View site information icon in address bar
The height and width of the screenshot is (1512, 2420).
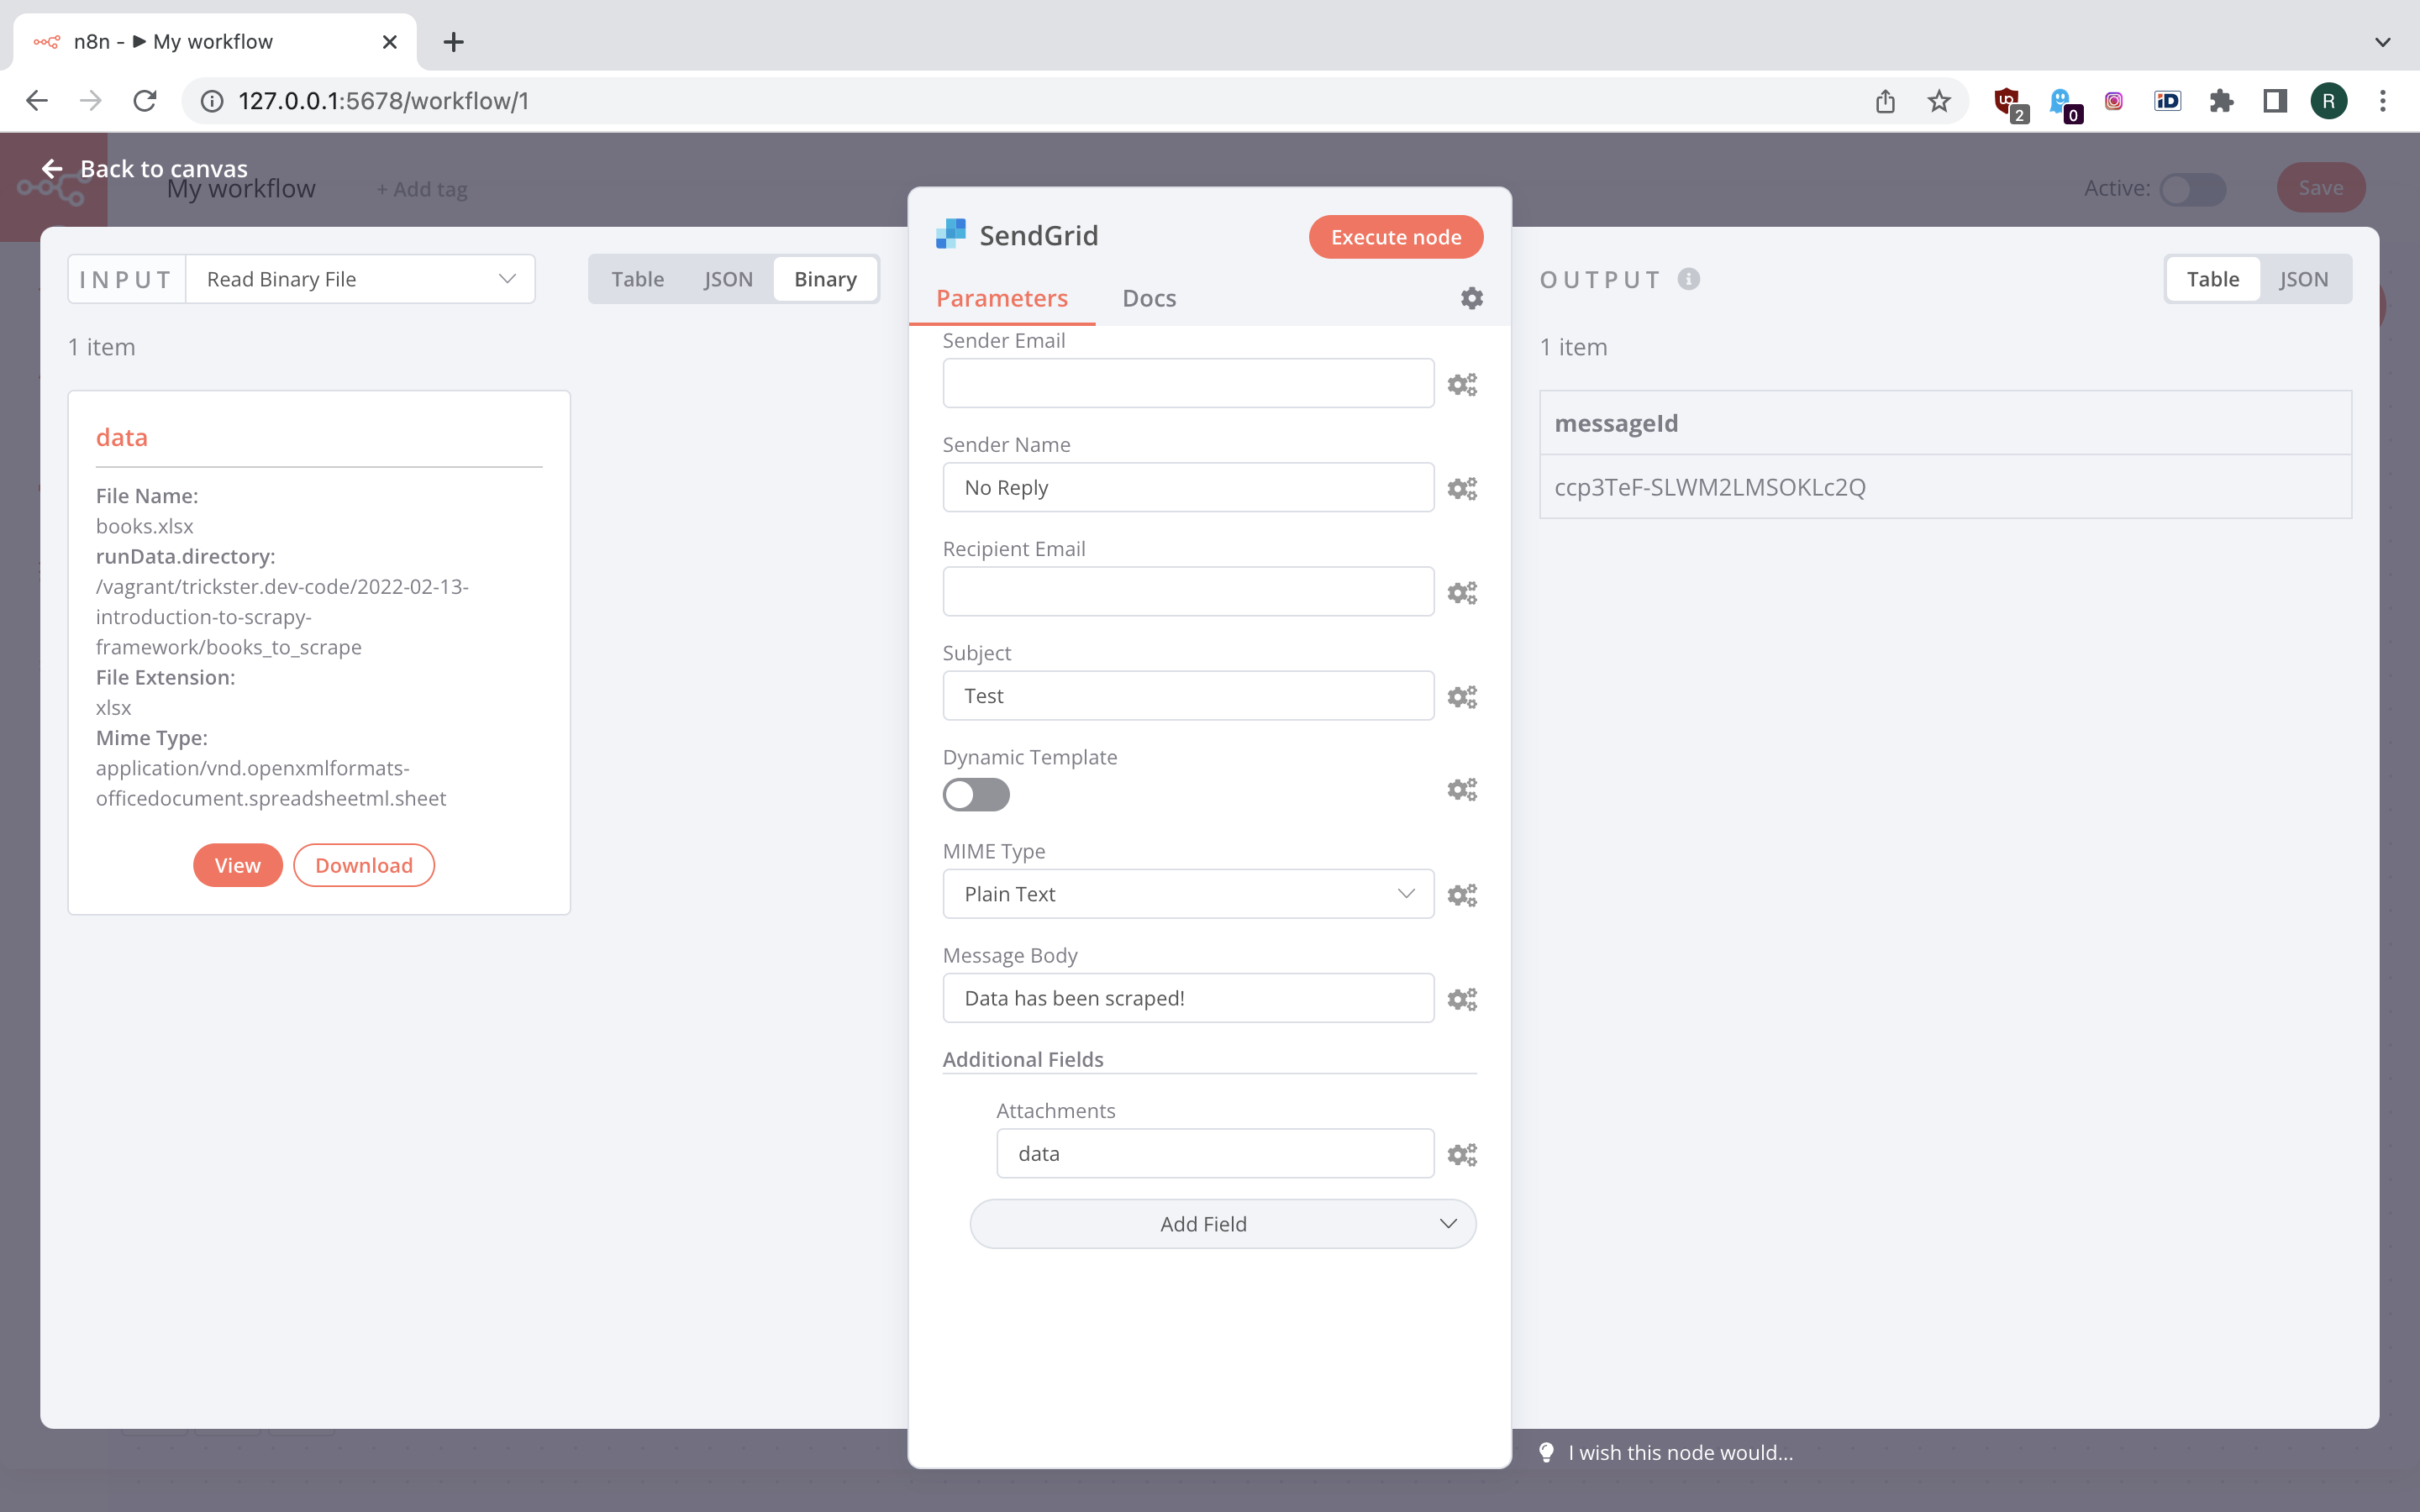point(212,101)
